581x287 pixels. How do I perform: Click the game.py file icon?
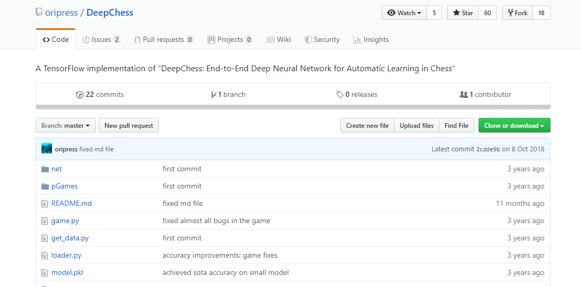tap(45, 221)
